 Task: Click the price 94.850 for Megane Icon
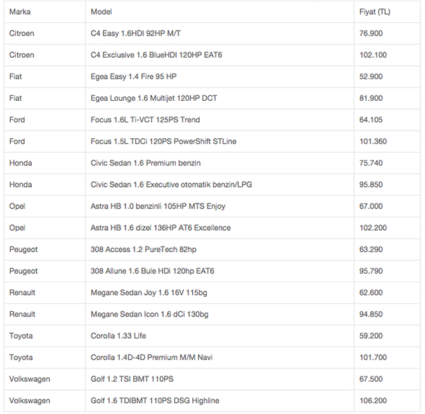click(371, 314)
